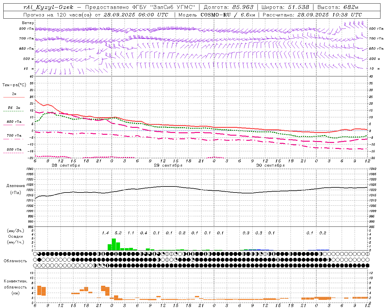The width and height of the screenshot is (385, 308).
Task: Click the Ветер panel label
Action: (x=28, y=23)
